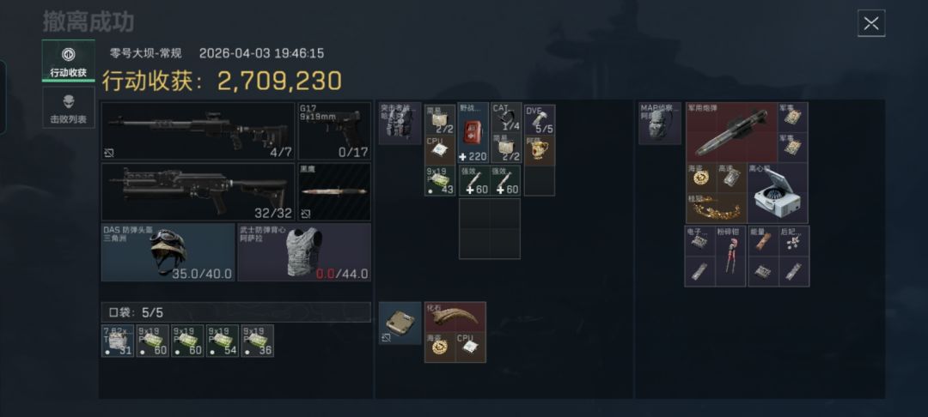Click the MAP 侦察 backpack slot
The height and width of the screenshot is (417, 928).
tap(660, 123)
